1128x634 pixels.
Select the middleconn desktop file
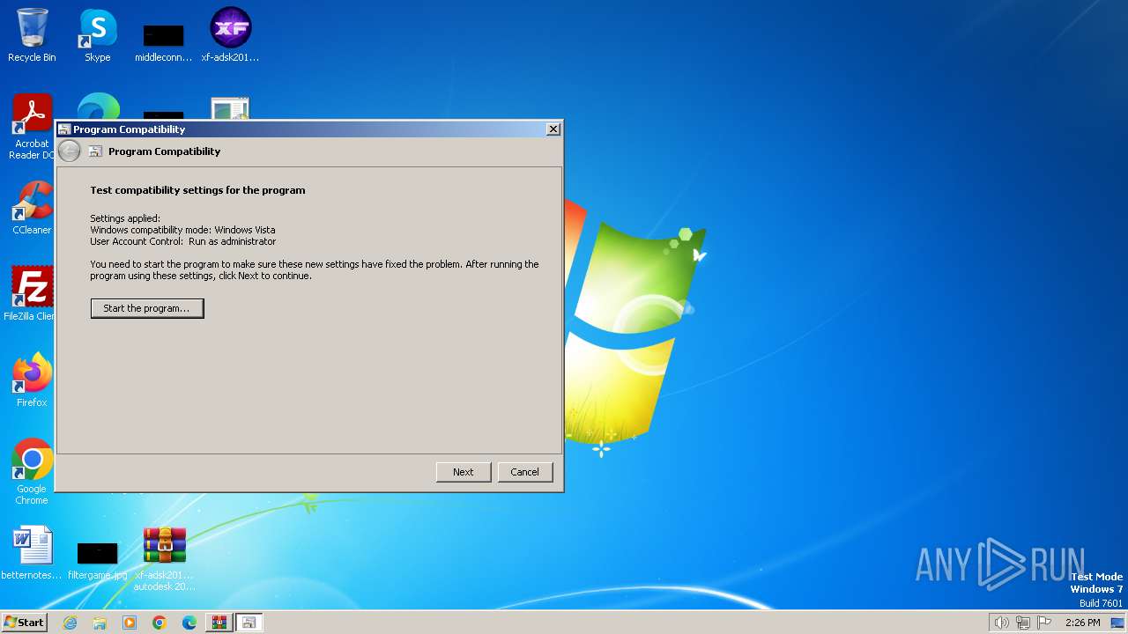pyautogui.click(x=164, y=42)
